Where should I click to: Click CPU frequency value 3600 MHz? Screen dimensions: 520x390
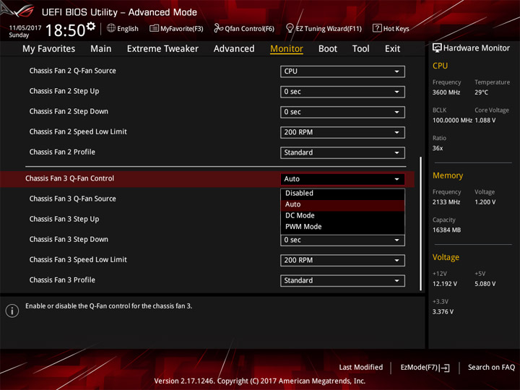pyautogui.click(x=446, y=92)
